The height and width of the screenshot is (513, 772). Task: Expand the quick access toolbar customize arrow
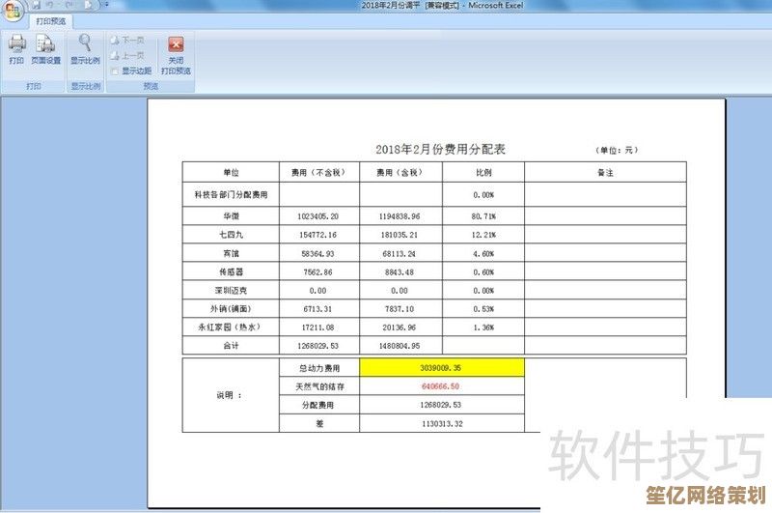[106, 5]
